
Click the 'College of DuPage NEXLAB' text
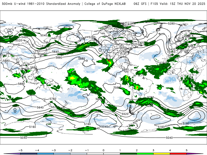point(105,4)
